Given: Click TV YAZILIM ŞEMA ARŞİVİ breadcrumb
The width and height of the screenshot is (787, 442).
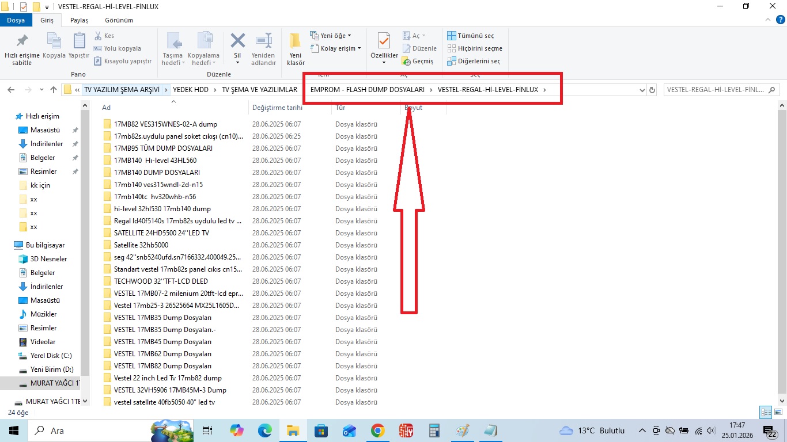Looking at the screenshot, I should [x=122, y=90].
